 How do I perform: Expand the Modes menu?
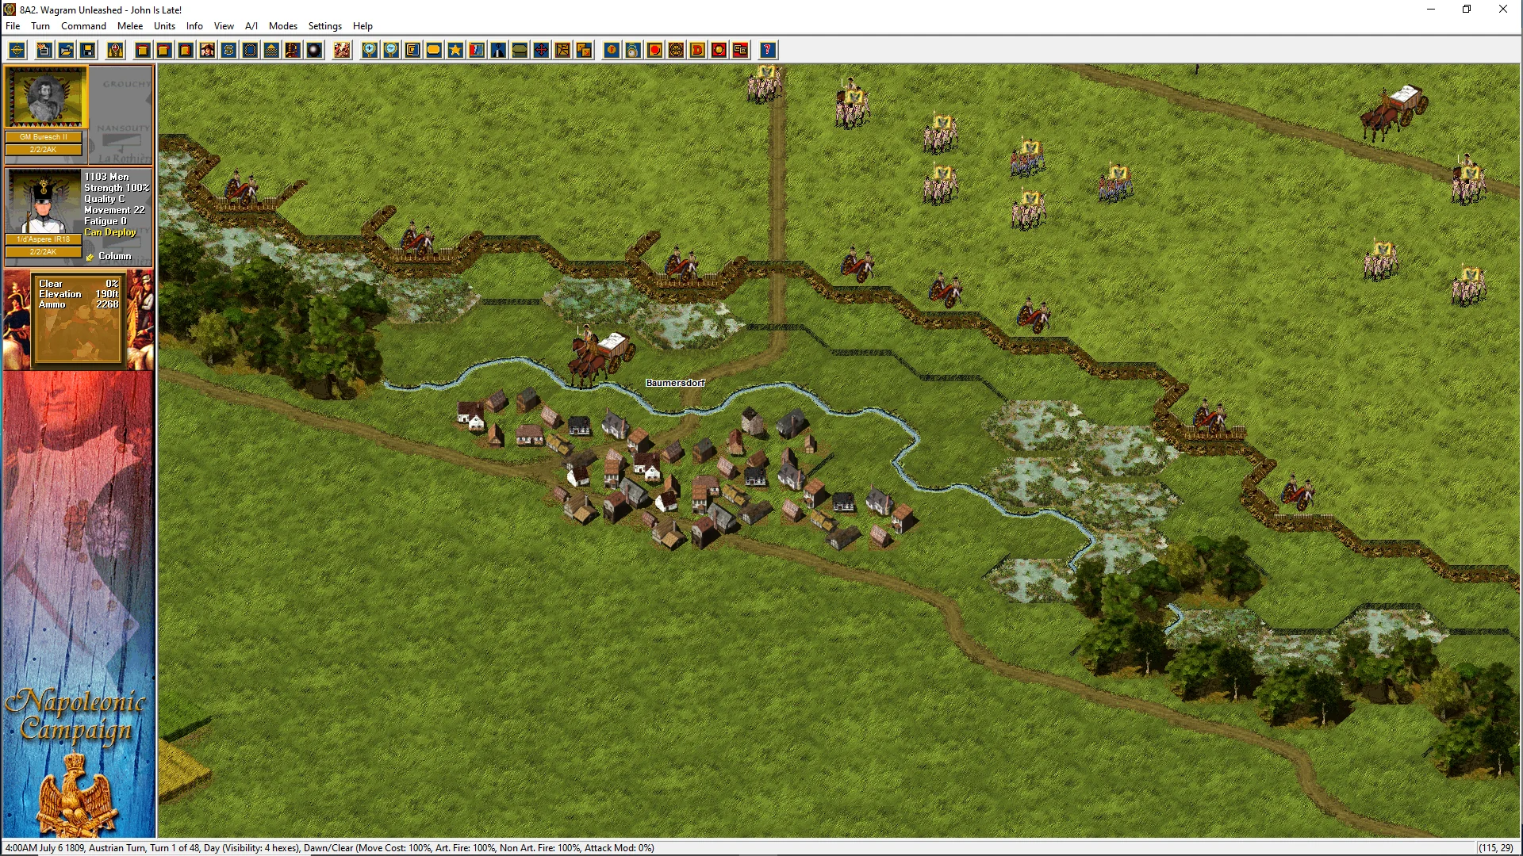coord(282,26)
